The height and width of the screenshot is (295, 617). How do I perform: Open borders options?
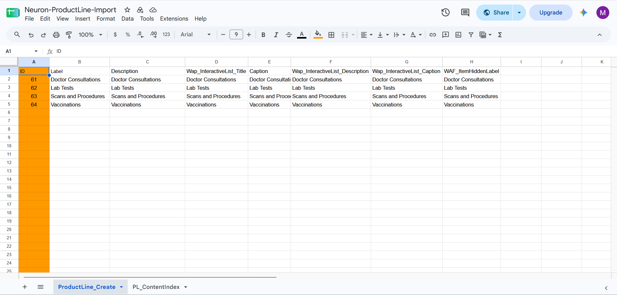[331, 35]
